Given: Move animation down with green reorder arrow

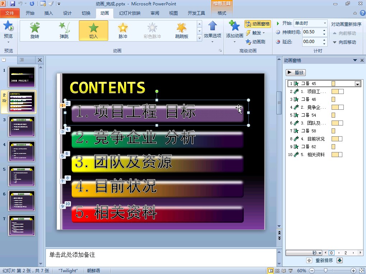Looking at the screenshot, I should point(340,260).
